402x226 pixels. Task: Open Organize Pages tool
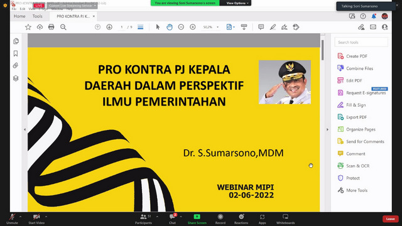pyautogui.click(x=356, y=129)
